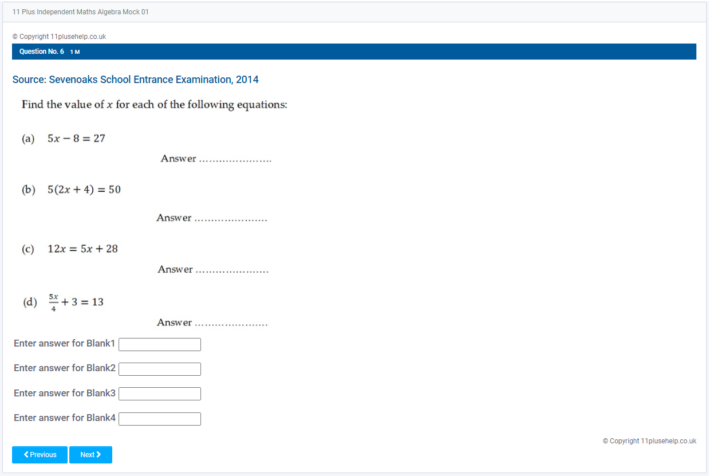This screenshot has width=709, height=476.
Task: Click the Sevenoaks School source heading
Action: tap(135, 80)
